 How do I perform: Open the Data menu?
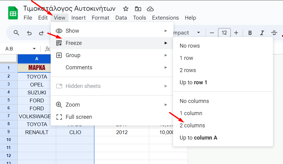pyautogui.click(x=121, y=18)
